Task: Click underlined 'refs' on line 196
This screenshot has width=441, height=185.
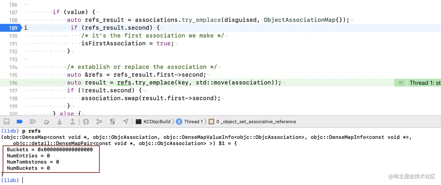Action: point(124,82)
